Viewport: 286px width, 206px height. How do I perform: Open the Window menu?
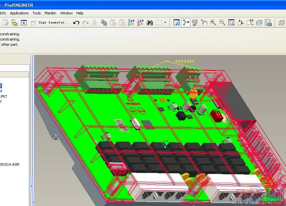[66, 13]
